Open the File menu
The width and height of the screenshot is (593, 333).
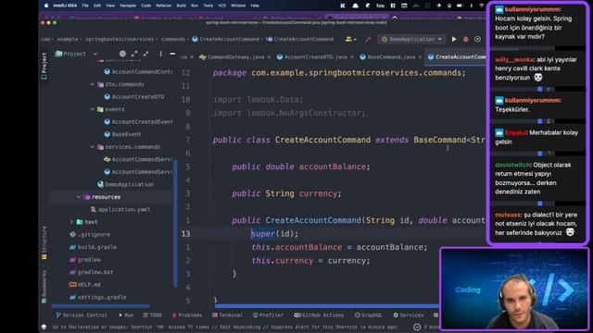pos(85,6)
